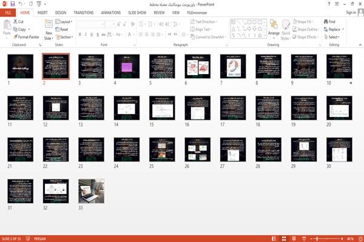The height and width of the screenshot is (242, 364).
Task: Click zoom out minus button
Action: [312, 238]
